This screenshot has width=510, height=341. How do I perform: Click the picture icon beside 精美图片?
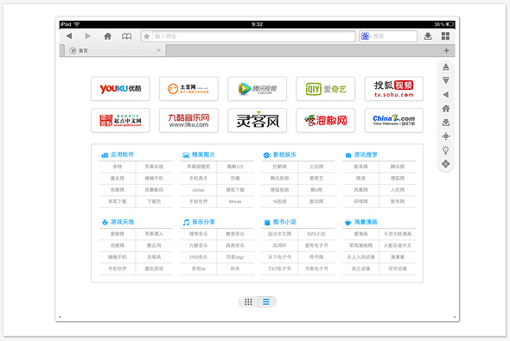[186, 155]
